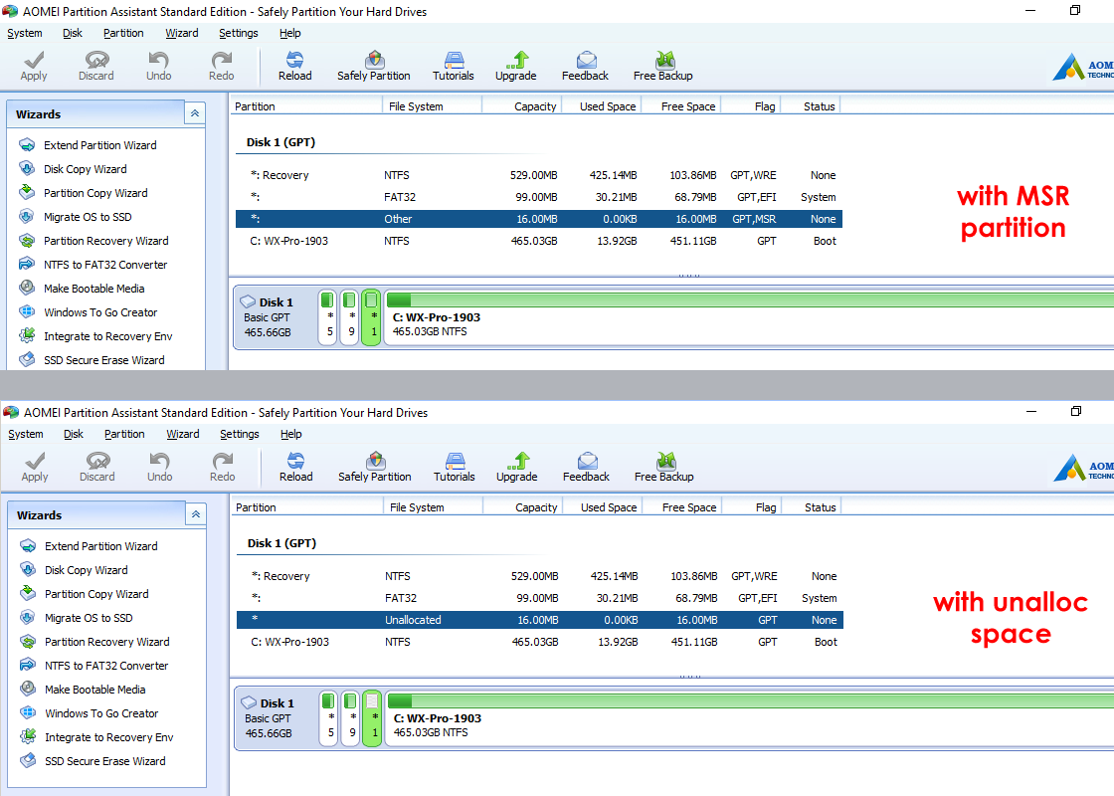Open SSD Secure Erase Wizard in lower window
1114x796 pixels.
(105, 761)
